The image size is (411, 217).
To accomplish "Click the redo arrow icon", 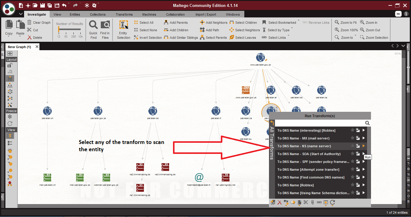I will [x=76, y=5].
